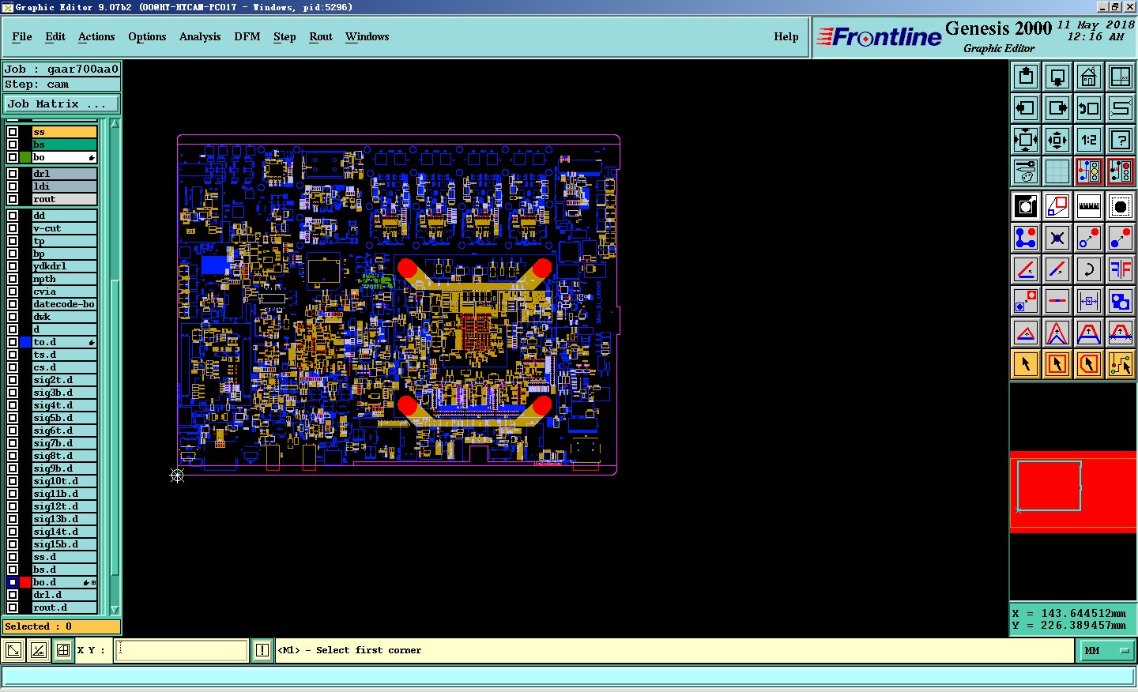Viewport: 1138px width, 692px height.
Task: Click the layer list scroll-up arrow
Action: (115, 124)
